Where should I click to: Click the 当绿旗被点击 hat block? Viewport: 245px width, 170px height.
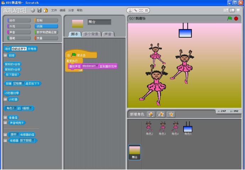(81, 55)
